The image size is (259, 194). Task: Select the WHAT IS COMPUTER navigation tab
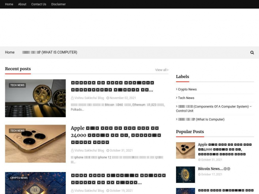pos(50,53)
